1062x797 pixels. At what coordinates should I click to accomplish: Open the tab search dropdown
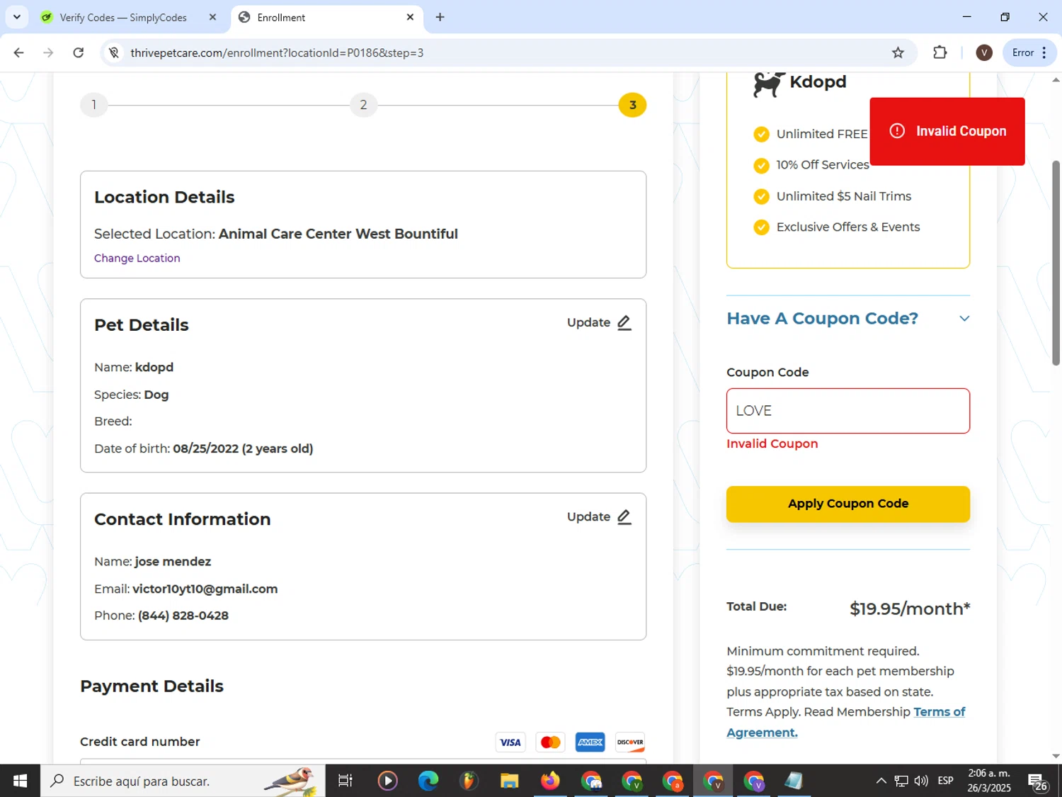click(x=16, y=17)
